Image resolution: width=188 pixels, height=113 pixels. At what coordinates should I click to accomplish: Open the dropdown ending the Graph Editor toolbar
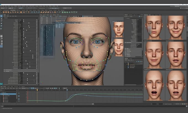tap(65, 88)
